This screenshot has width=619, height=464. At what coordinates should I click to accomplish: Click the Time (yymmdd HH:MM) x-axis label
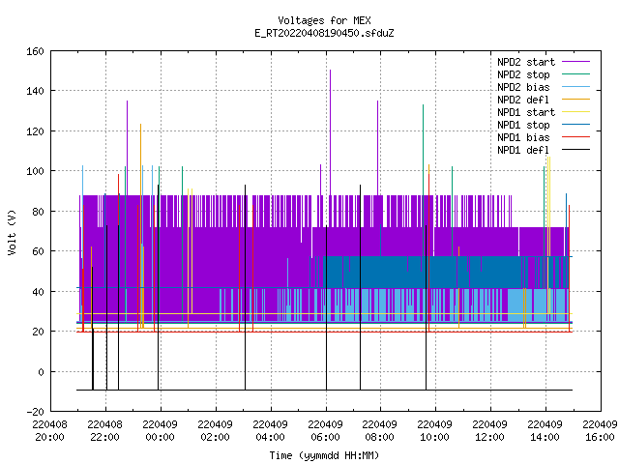[x=324, y=455]
